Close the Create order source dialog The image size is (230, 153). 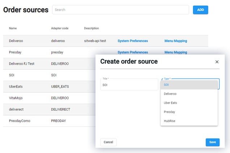click(217, 62)
